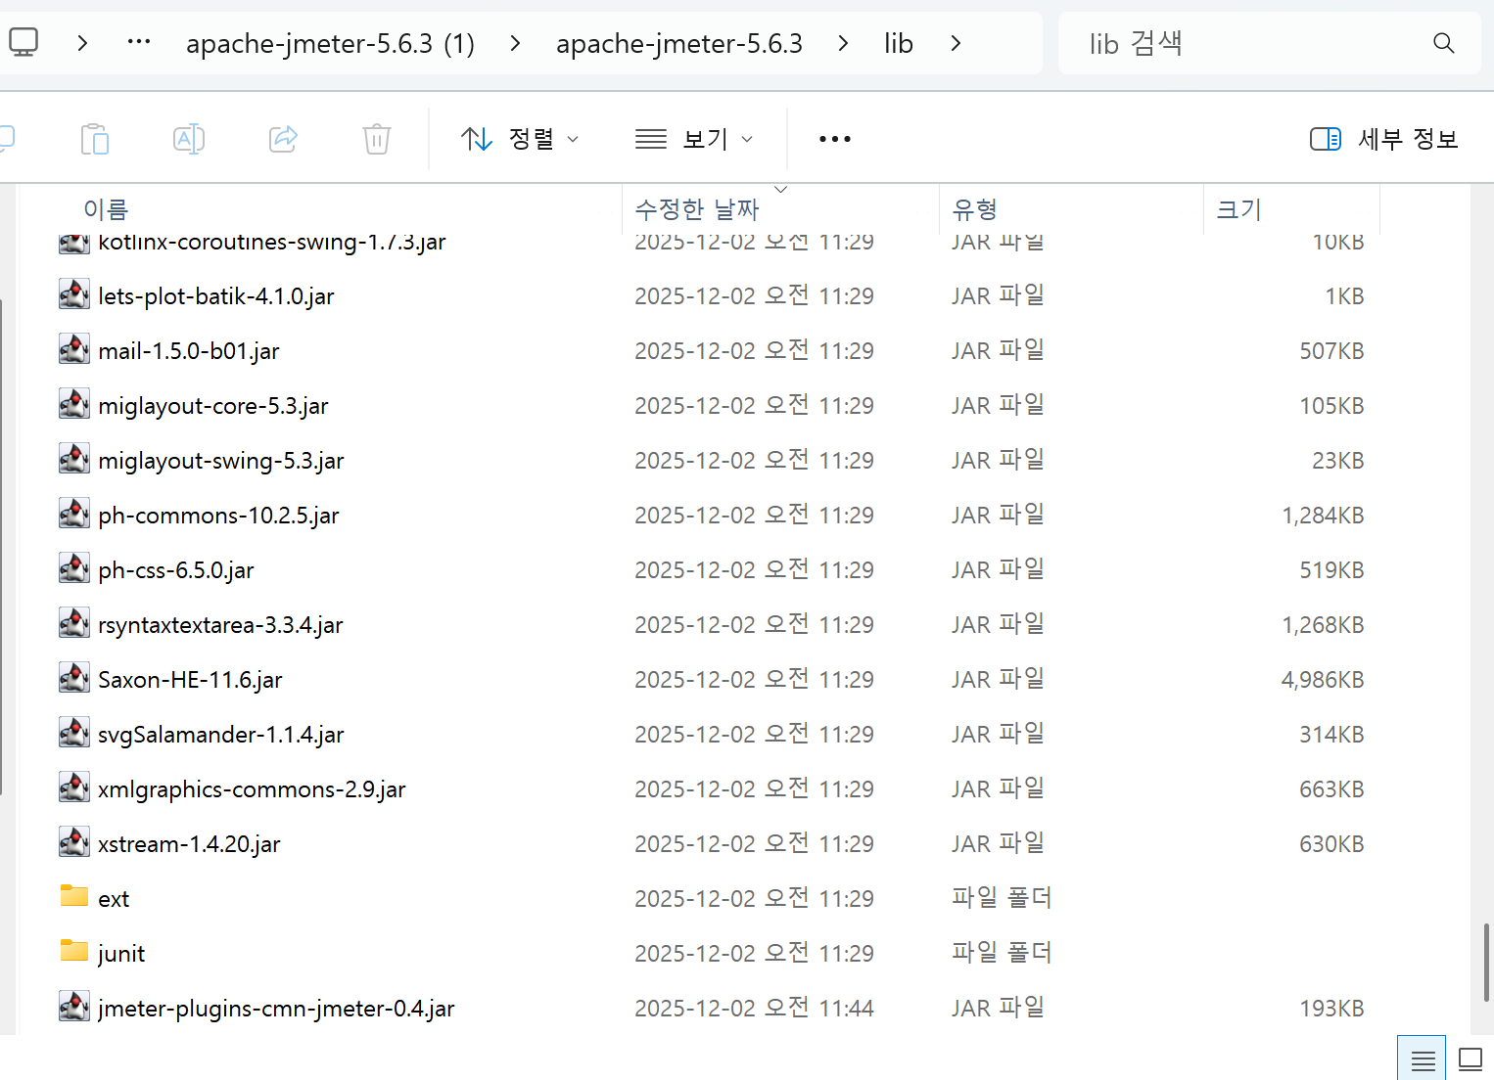Viewport: 1494px width, 1080px height.
Task: Switch to details list view icon
Action: pos(1423,1059)
